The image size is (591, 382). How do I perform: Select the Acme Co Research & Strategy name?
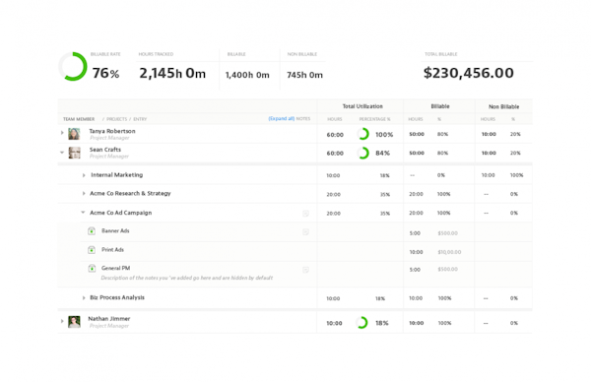(130, 194)
